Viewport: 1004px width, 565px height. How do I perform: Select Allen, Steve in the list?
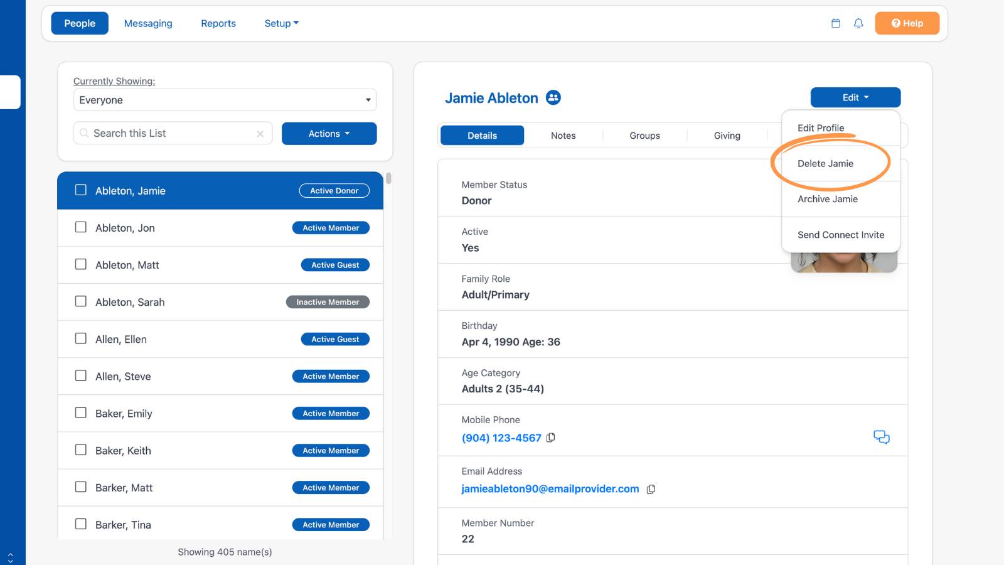coord(220,376)
